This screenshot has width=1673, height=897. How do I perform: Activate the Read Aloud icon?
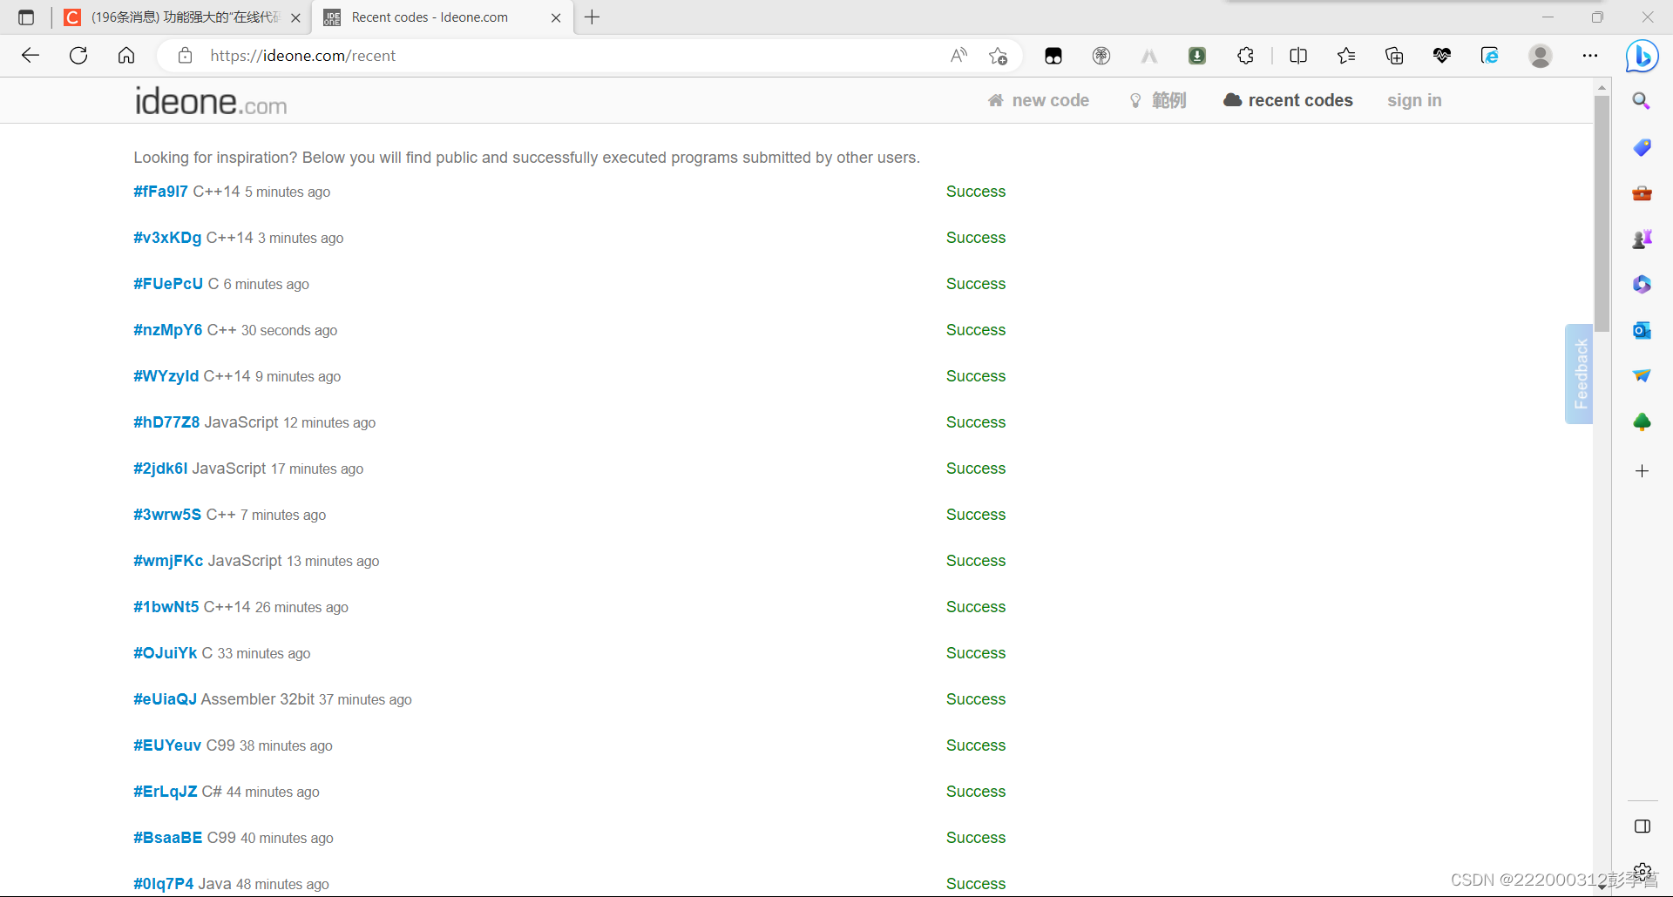click(958, 56)
